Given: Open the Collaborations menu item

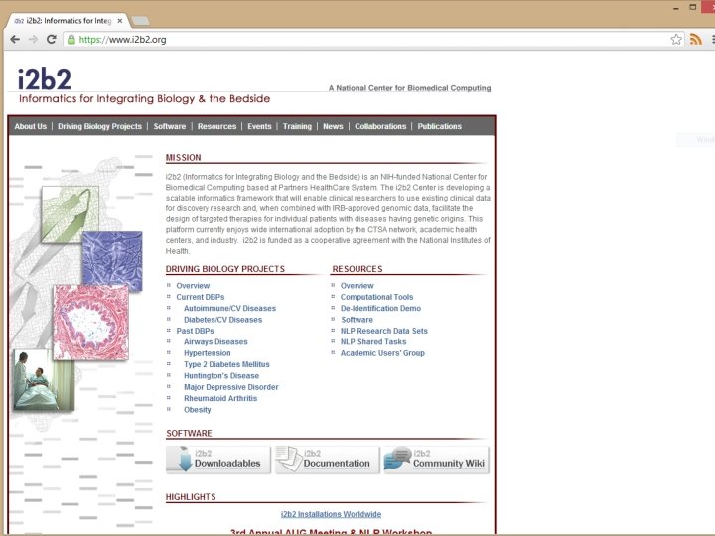Looking at the screenshot, I should (380, 126).
